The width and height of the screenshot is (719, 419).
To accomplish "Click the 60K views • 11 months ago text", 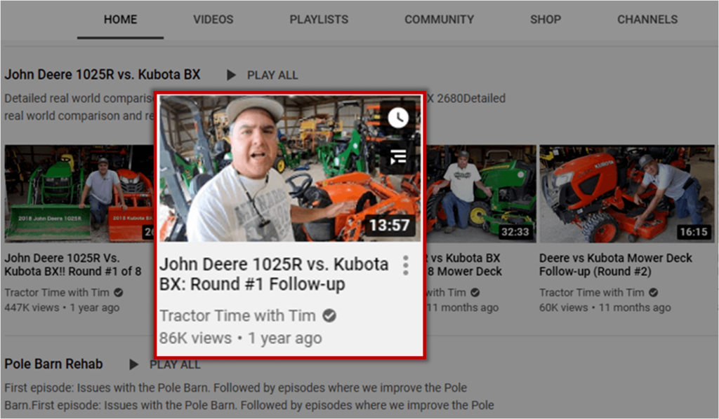I will coord(605,308).
